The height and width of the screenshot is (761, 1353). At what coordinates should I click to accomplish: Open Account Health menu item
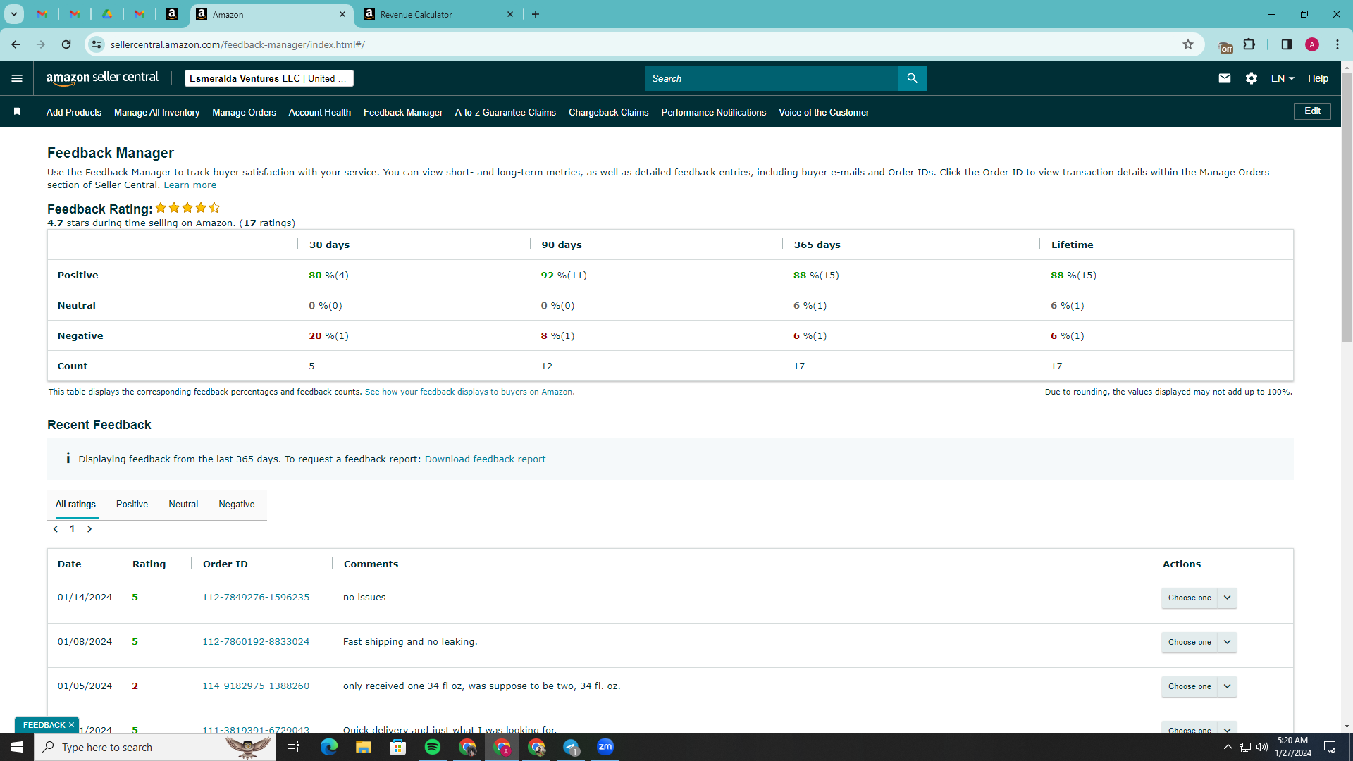click(319, 112)
